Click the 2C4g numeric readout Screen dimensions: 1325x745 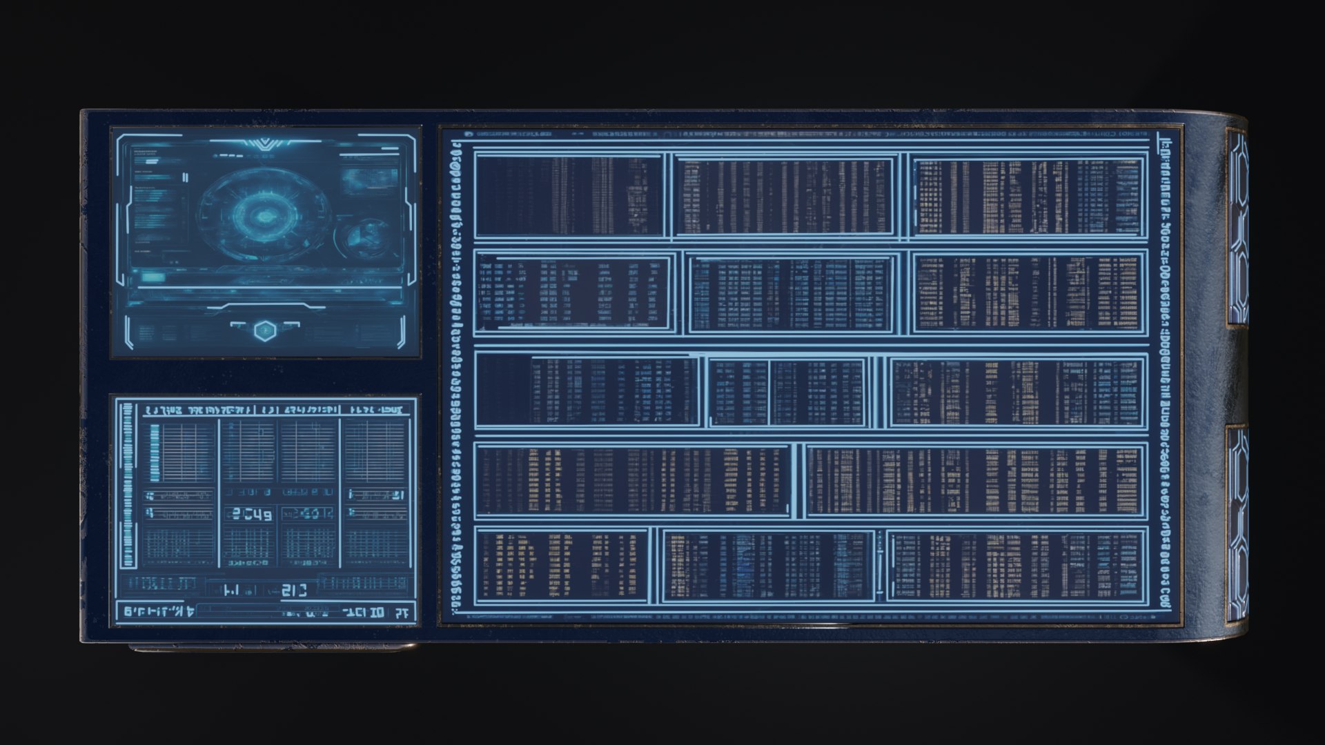(251, 514)
